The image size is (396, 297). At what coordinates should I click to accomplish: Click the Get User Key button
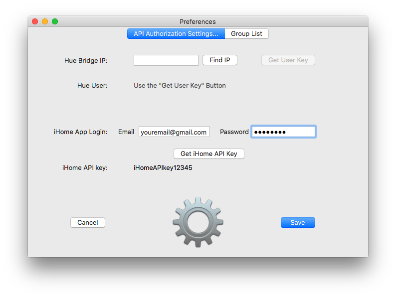pos(288,60)
